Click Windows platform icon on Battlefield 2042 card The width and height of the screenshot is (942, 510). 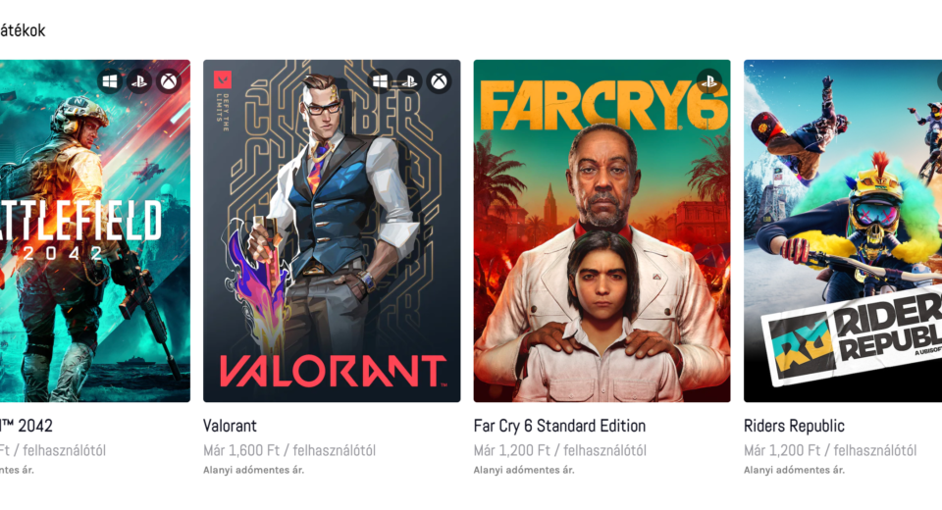(110, 80)
